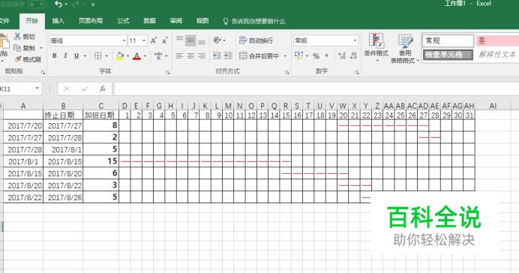Align text right
Viewport: 519px width, 273px height.
coord(202,55)
